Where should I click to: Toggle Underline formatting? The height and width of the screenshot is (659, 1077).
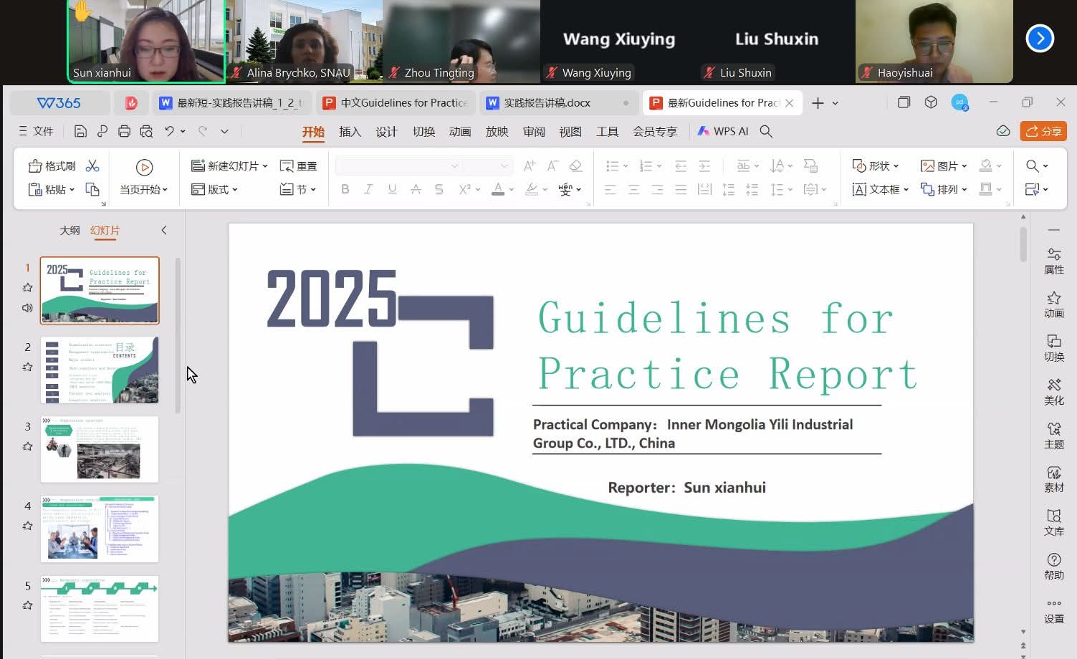392,189
